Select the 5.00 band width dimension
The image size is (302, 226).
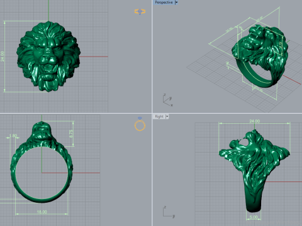[x=254, y=217]
